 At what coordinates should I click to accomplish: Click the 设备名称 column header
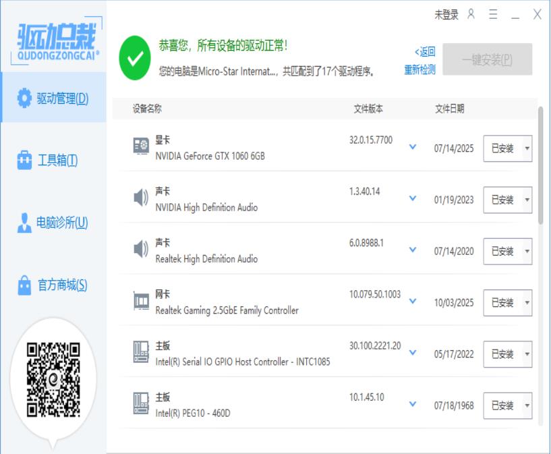tap(147, 109)
